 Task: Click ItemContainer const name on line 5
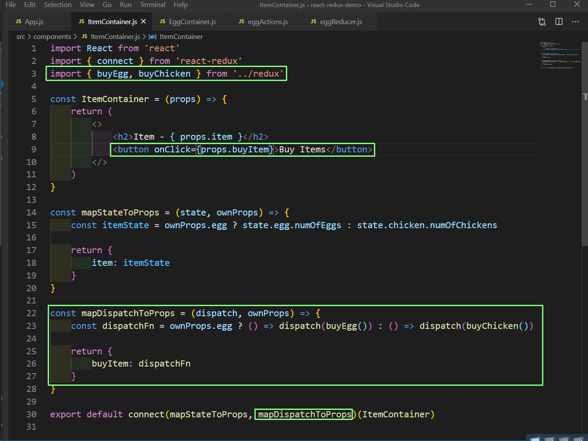pos(115,99)
